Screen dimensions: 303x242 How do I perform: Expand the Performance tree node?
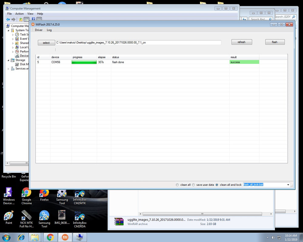tap(13, 52)
